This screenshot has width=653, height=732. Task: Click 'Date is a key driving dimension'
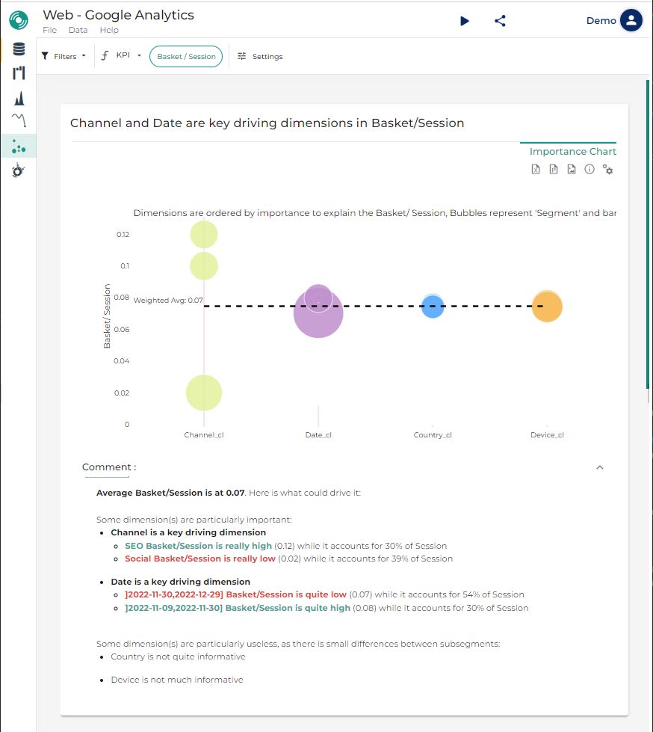pos(181,582)
